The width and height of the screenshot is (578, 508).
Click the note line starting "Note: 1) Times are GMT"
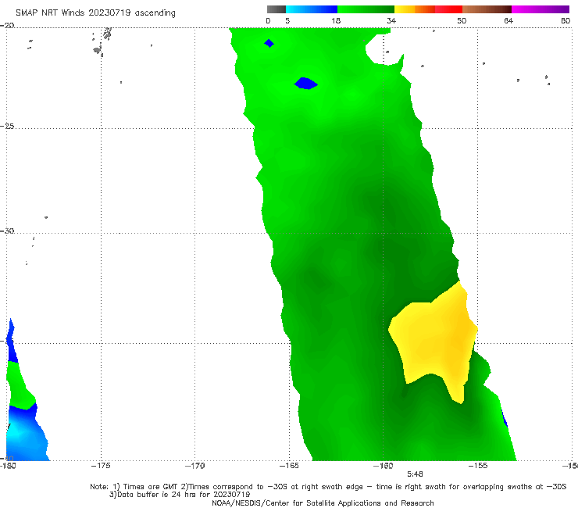tap(328, 487)
